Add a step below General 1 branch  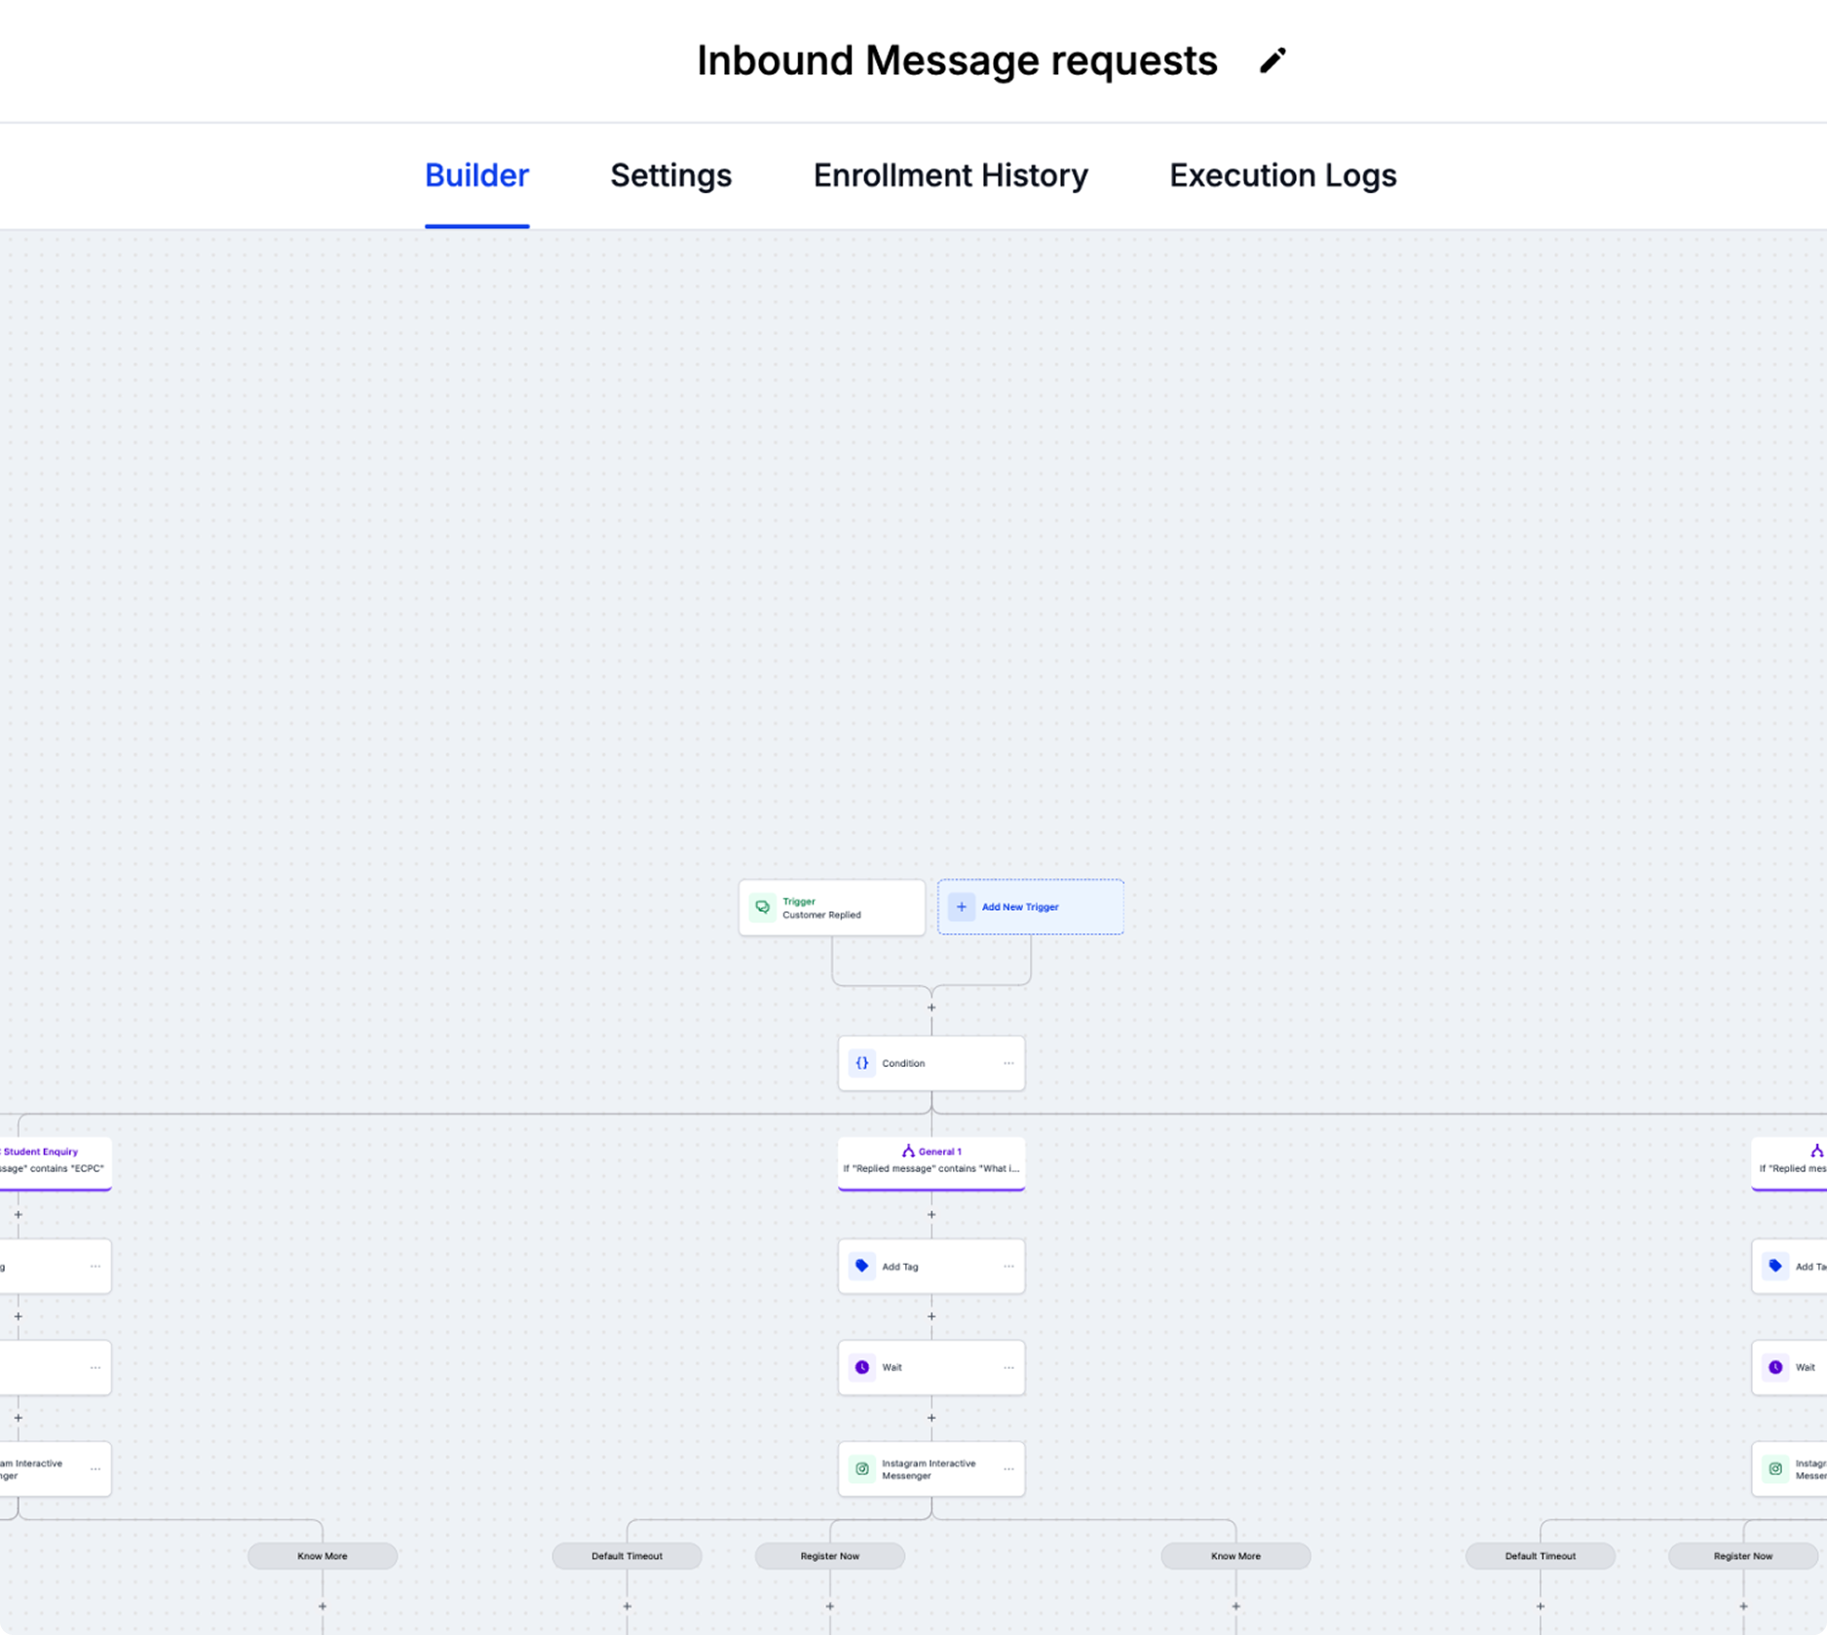(932, 1215)
